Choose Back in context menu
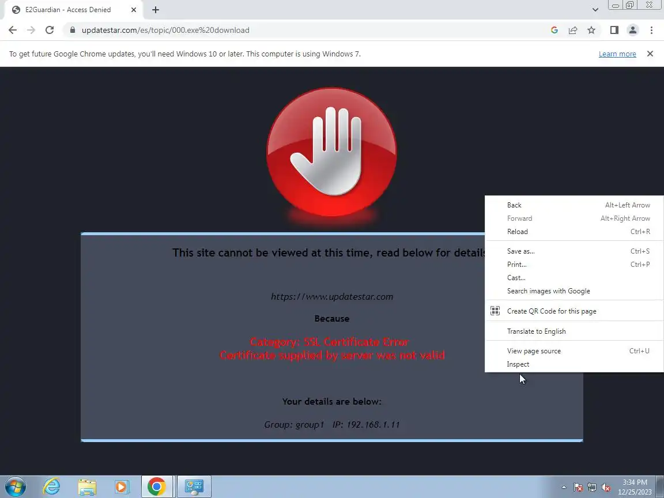Viewport: 664px width, 498px height. pyautogui.click(x=574, y=205)
